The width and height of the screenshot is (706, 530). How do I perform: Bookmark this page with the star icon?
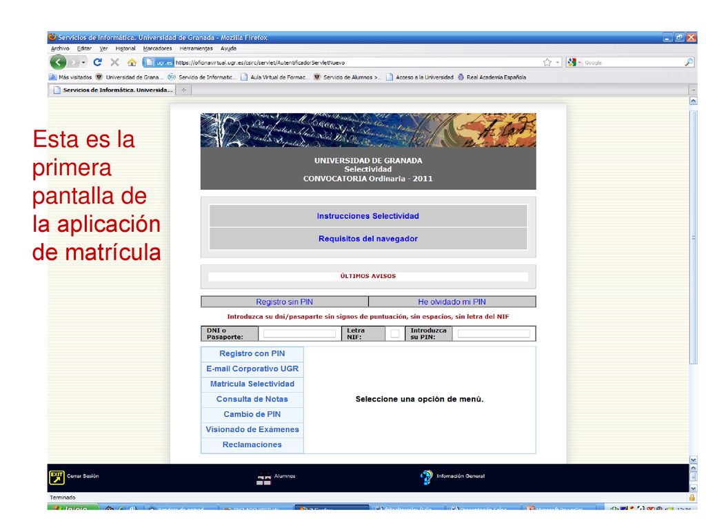(x=547, y=63)
